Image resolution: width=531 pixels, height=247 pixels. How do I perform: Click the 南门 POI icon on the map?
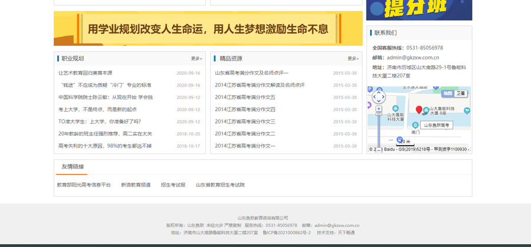415,125
